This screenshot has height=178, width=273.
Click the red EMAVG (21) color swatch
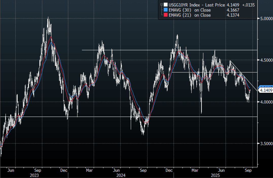(165, 15)
